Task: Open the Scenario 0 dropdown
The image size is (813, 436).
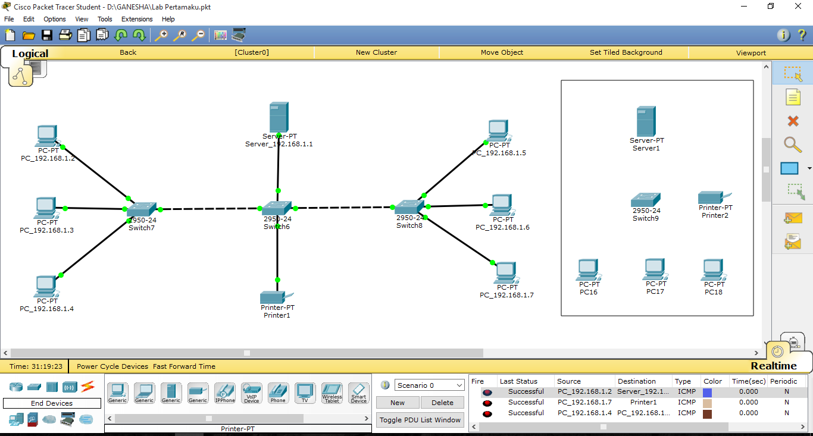Action: pyautogui.click(x=429, y=385)
